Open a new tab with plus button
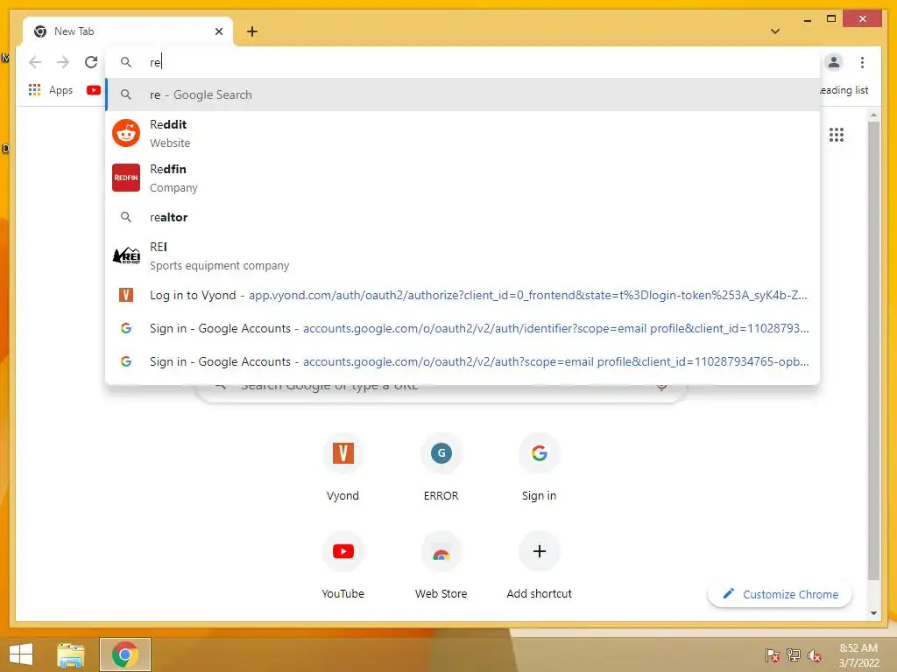Screen dimensions: 897x672 click(252, 31)
